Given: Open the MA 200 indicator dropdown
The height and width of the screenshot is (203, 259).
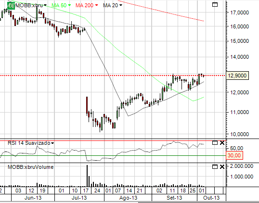Looking at the screenshot, I should coord(96,5).
